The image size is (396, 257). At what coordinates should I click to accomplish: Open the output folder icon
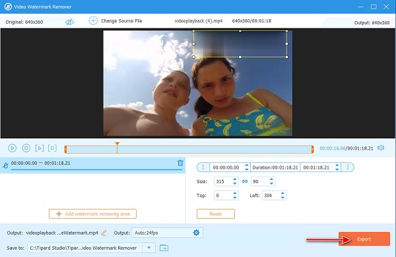(x=164, y=248)
